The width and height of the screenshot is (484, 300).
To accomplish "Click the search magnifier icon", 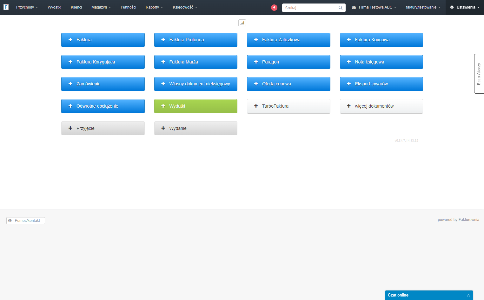I will click(x=341, y=8).
